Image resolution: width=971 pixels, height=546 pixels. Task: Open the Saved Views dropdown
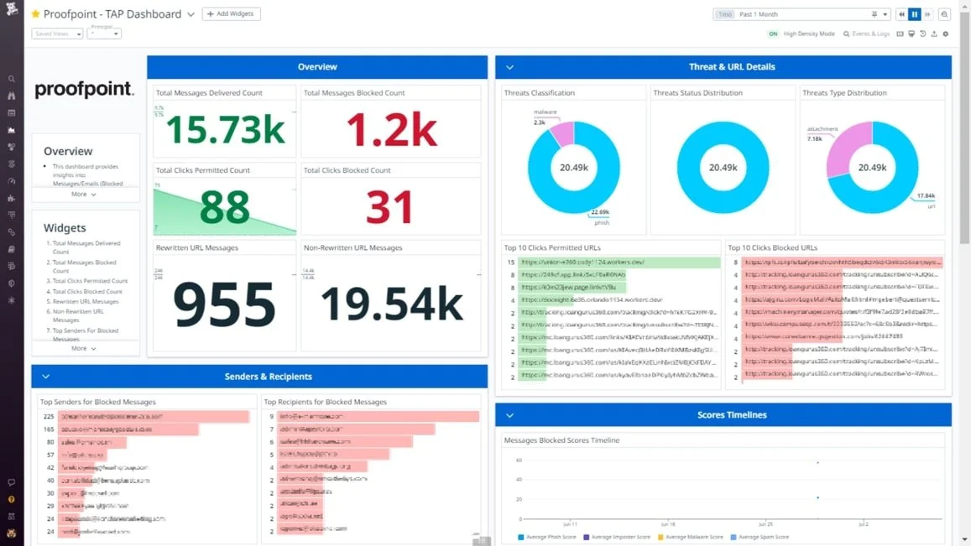click(x=56, y=33)
